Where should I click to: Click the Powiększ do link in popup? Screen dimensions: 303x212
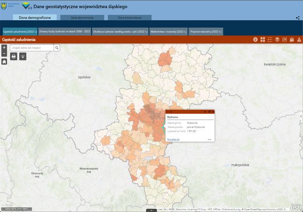(173, 139)
